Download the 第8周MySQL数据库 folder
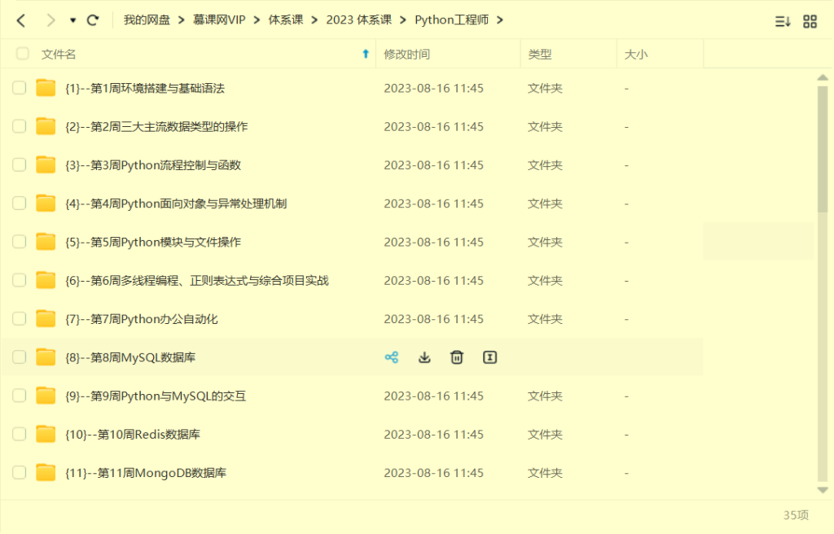The height and width of the screenshot is (534, 834). click(424, 357)
